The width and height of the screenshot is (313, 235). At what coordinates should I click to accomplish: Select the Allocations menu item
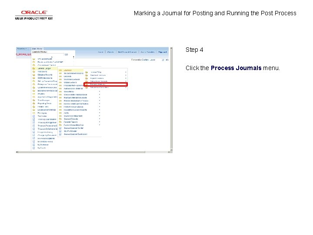click(42, 71)
